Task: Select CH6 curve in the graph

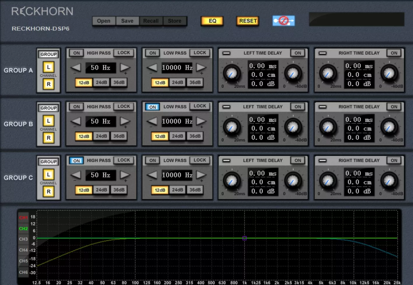Action: (x=23, y=272)
